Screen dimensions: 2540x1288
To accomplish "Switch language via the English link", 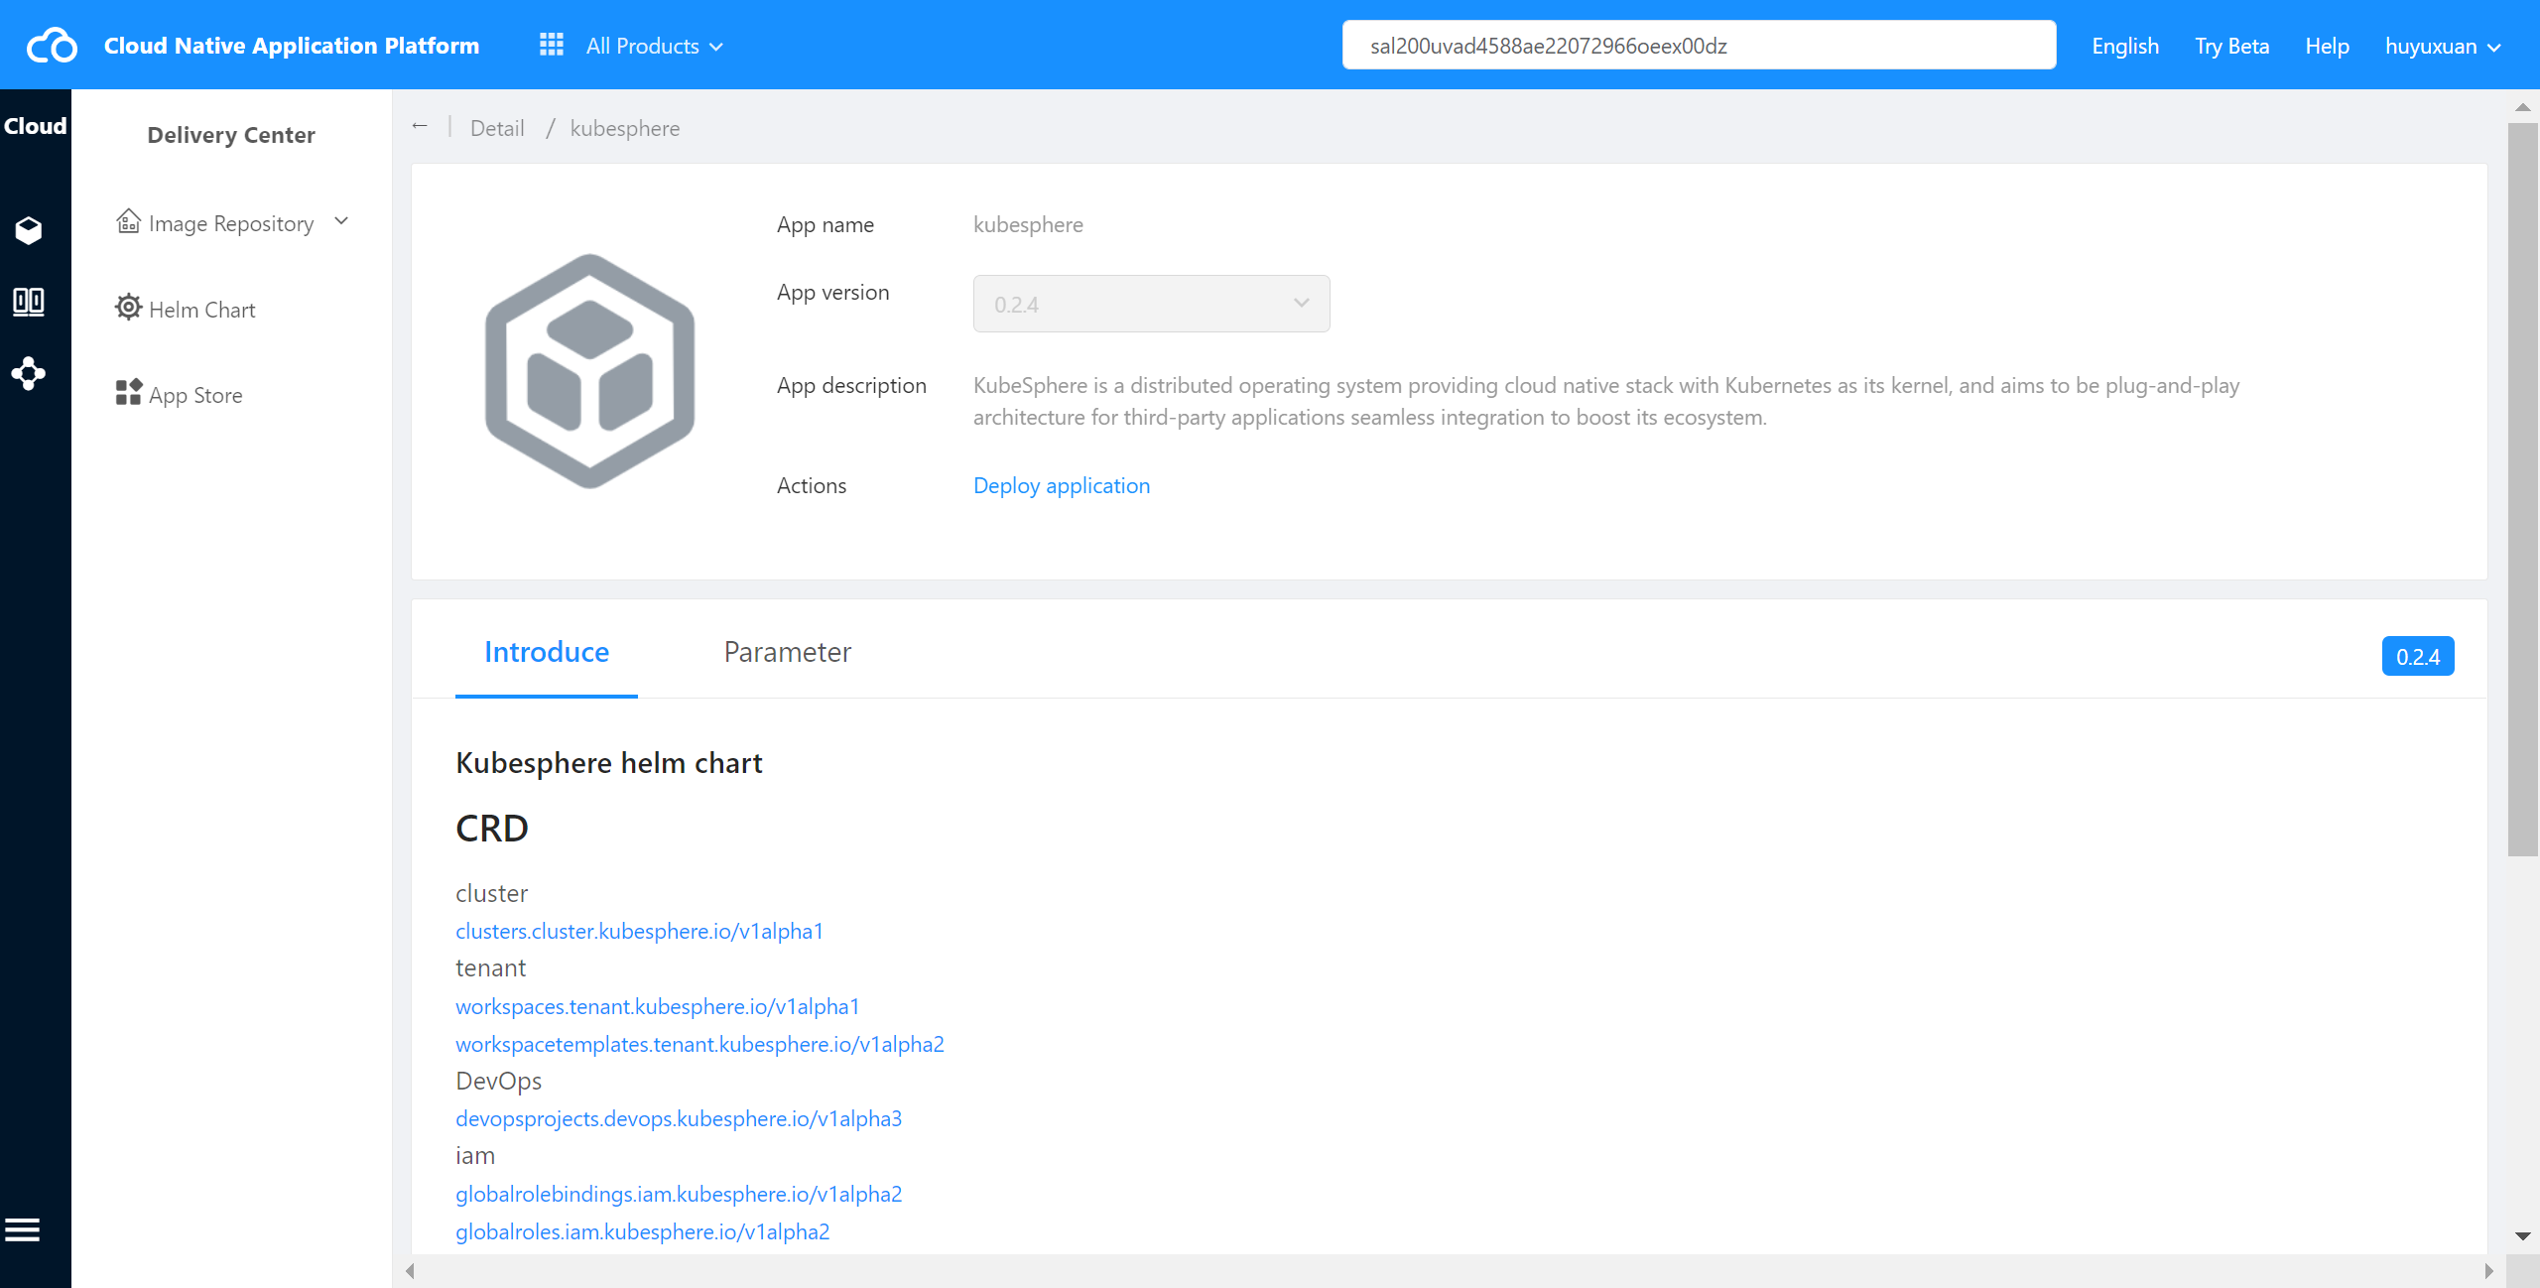I will coord(2125,46).
